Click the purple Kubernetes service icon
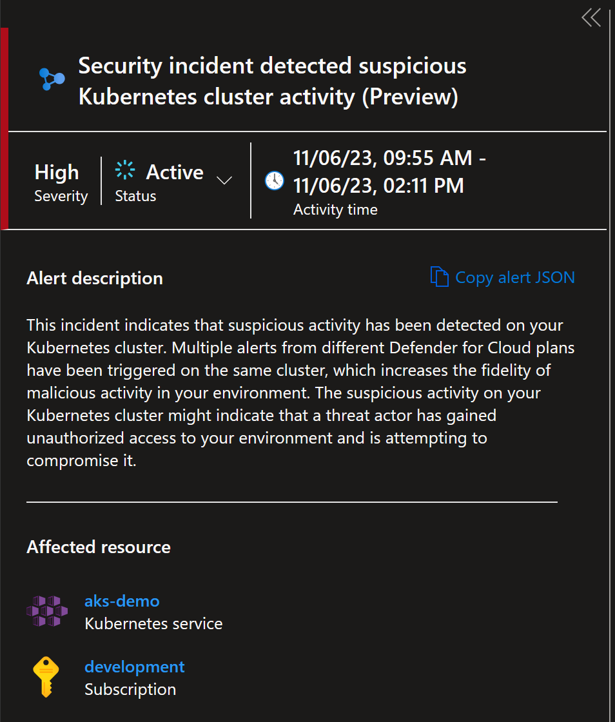The image size is (615, 722). point(47,611)
